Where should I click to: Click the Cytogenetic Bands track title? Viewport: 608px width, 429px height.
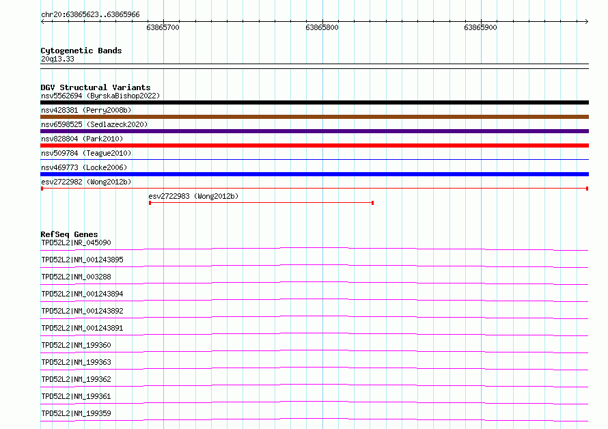tap(81, 51)
